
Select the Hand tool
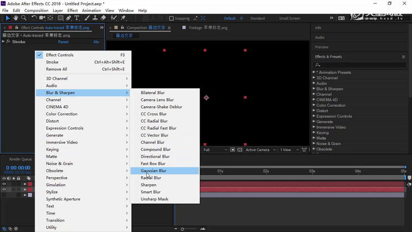16,18
